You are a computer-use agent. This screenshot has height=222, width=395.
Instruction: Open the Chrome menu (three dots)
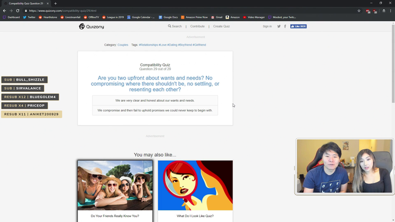[x=391, y=11]
